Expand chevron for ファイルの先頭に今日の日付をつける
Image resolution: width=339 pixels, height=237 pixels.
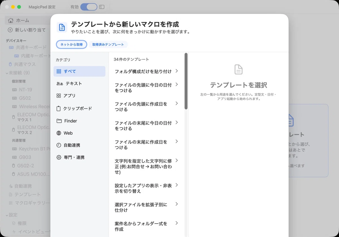coord(177,84)
